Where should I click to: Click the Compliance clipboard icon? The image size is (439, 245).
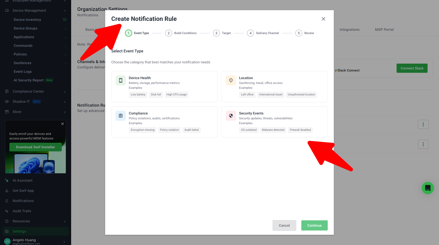coord(121,116)
